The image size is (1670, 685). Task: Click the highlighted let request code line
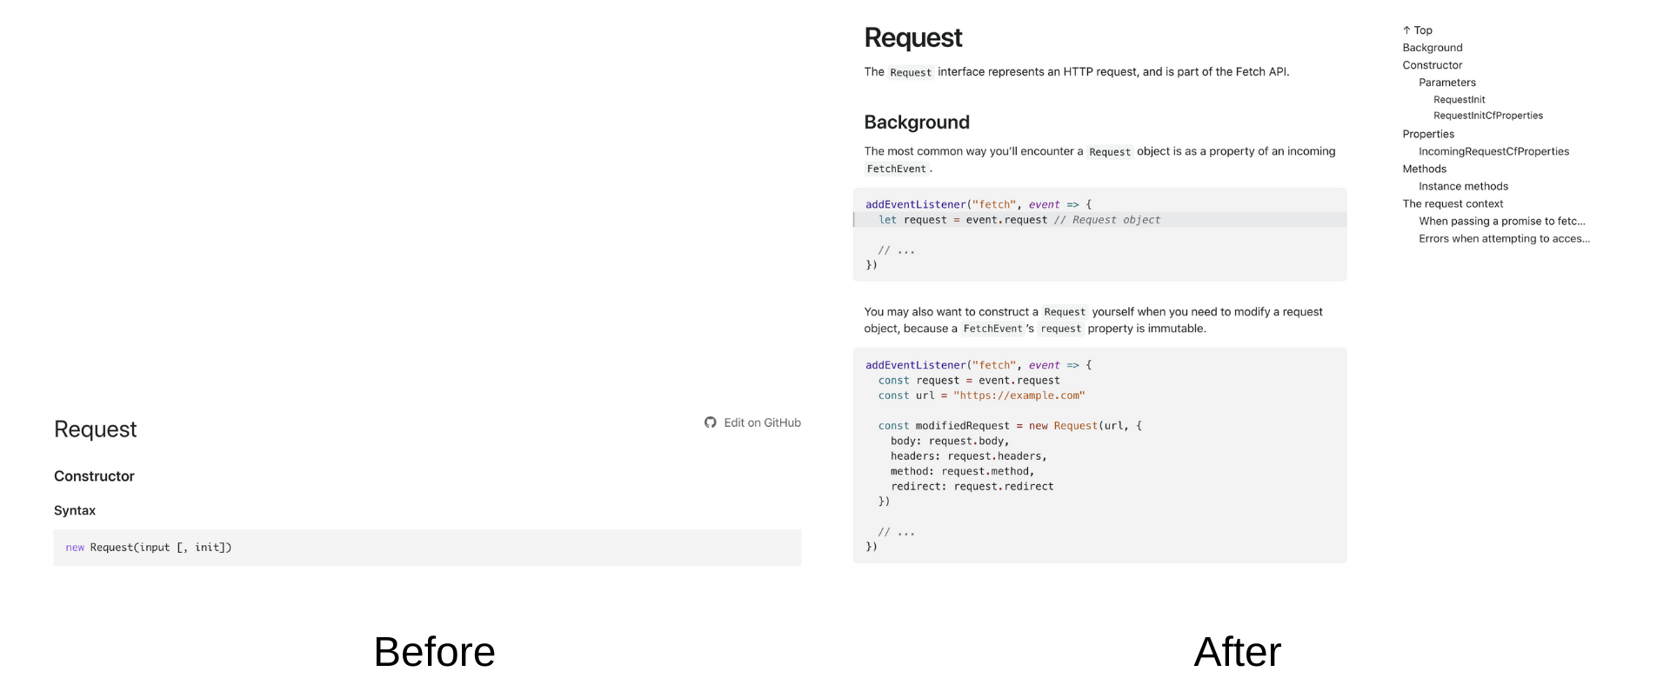pyautogui.click(x=1099, y=220)
